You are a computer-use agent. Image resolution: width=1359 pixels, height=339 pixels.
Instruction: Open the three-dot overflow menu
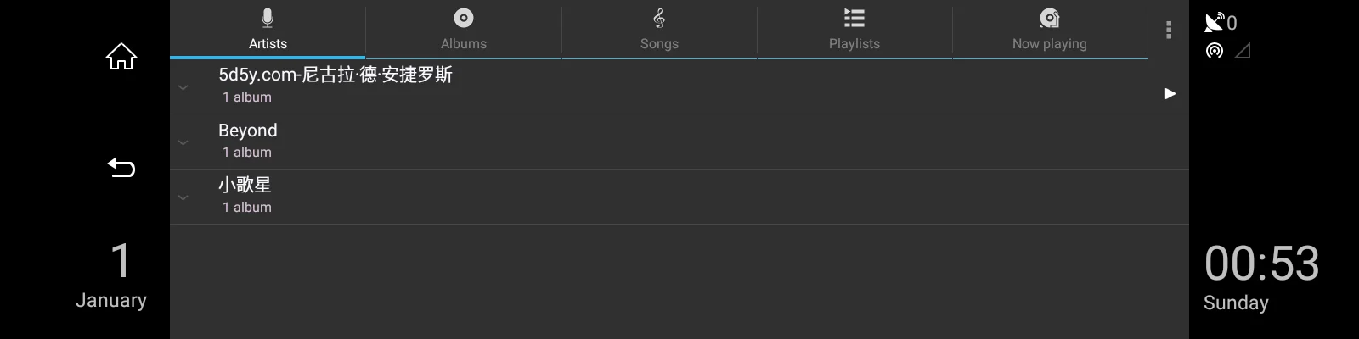(1169, 30)
